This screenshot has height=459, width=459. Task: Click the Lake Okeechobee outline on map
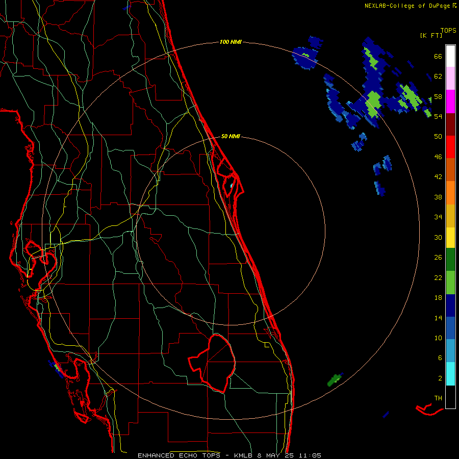coord(212,363)
